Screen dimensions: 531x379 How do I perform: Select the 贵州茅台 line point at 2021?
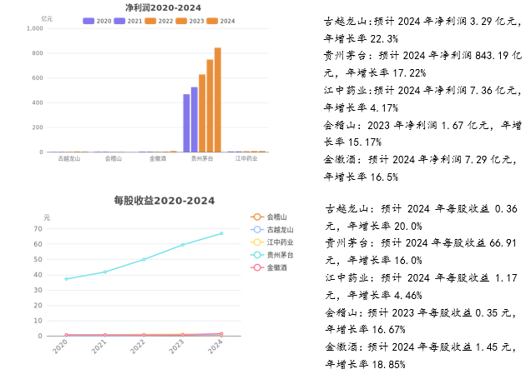coord(105,272)
